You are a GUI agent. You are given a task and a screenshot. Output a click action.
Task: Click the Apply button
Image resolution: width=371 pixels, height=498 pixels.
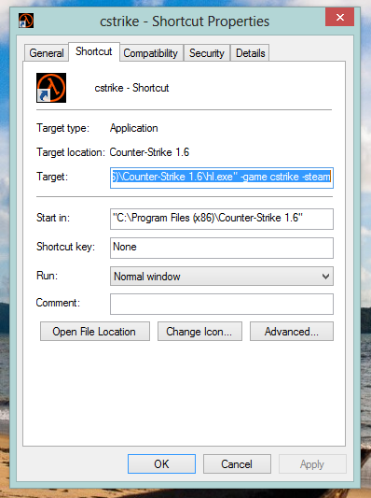pos(312,463)
